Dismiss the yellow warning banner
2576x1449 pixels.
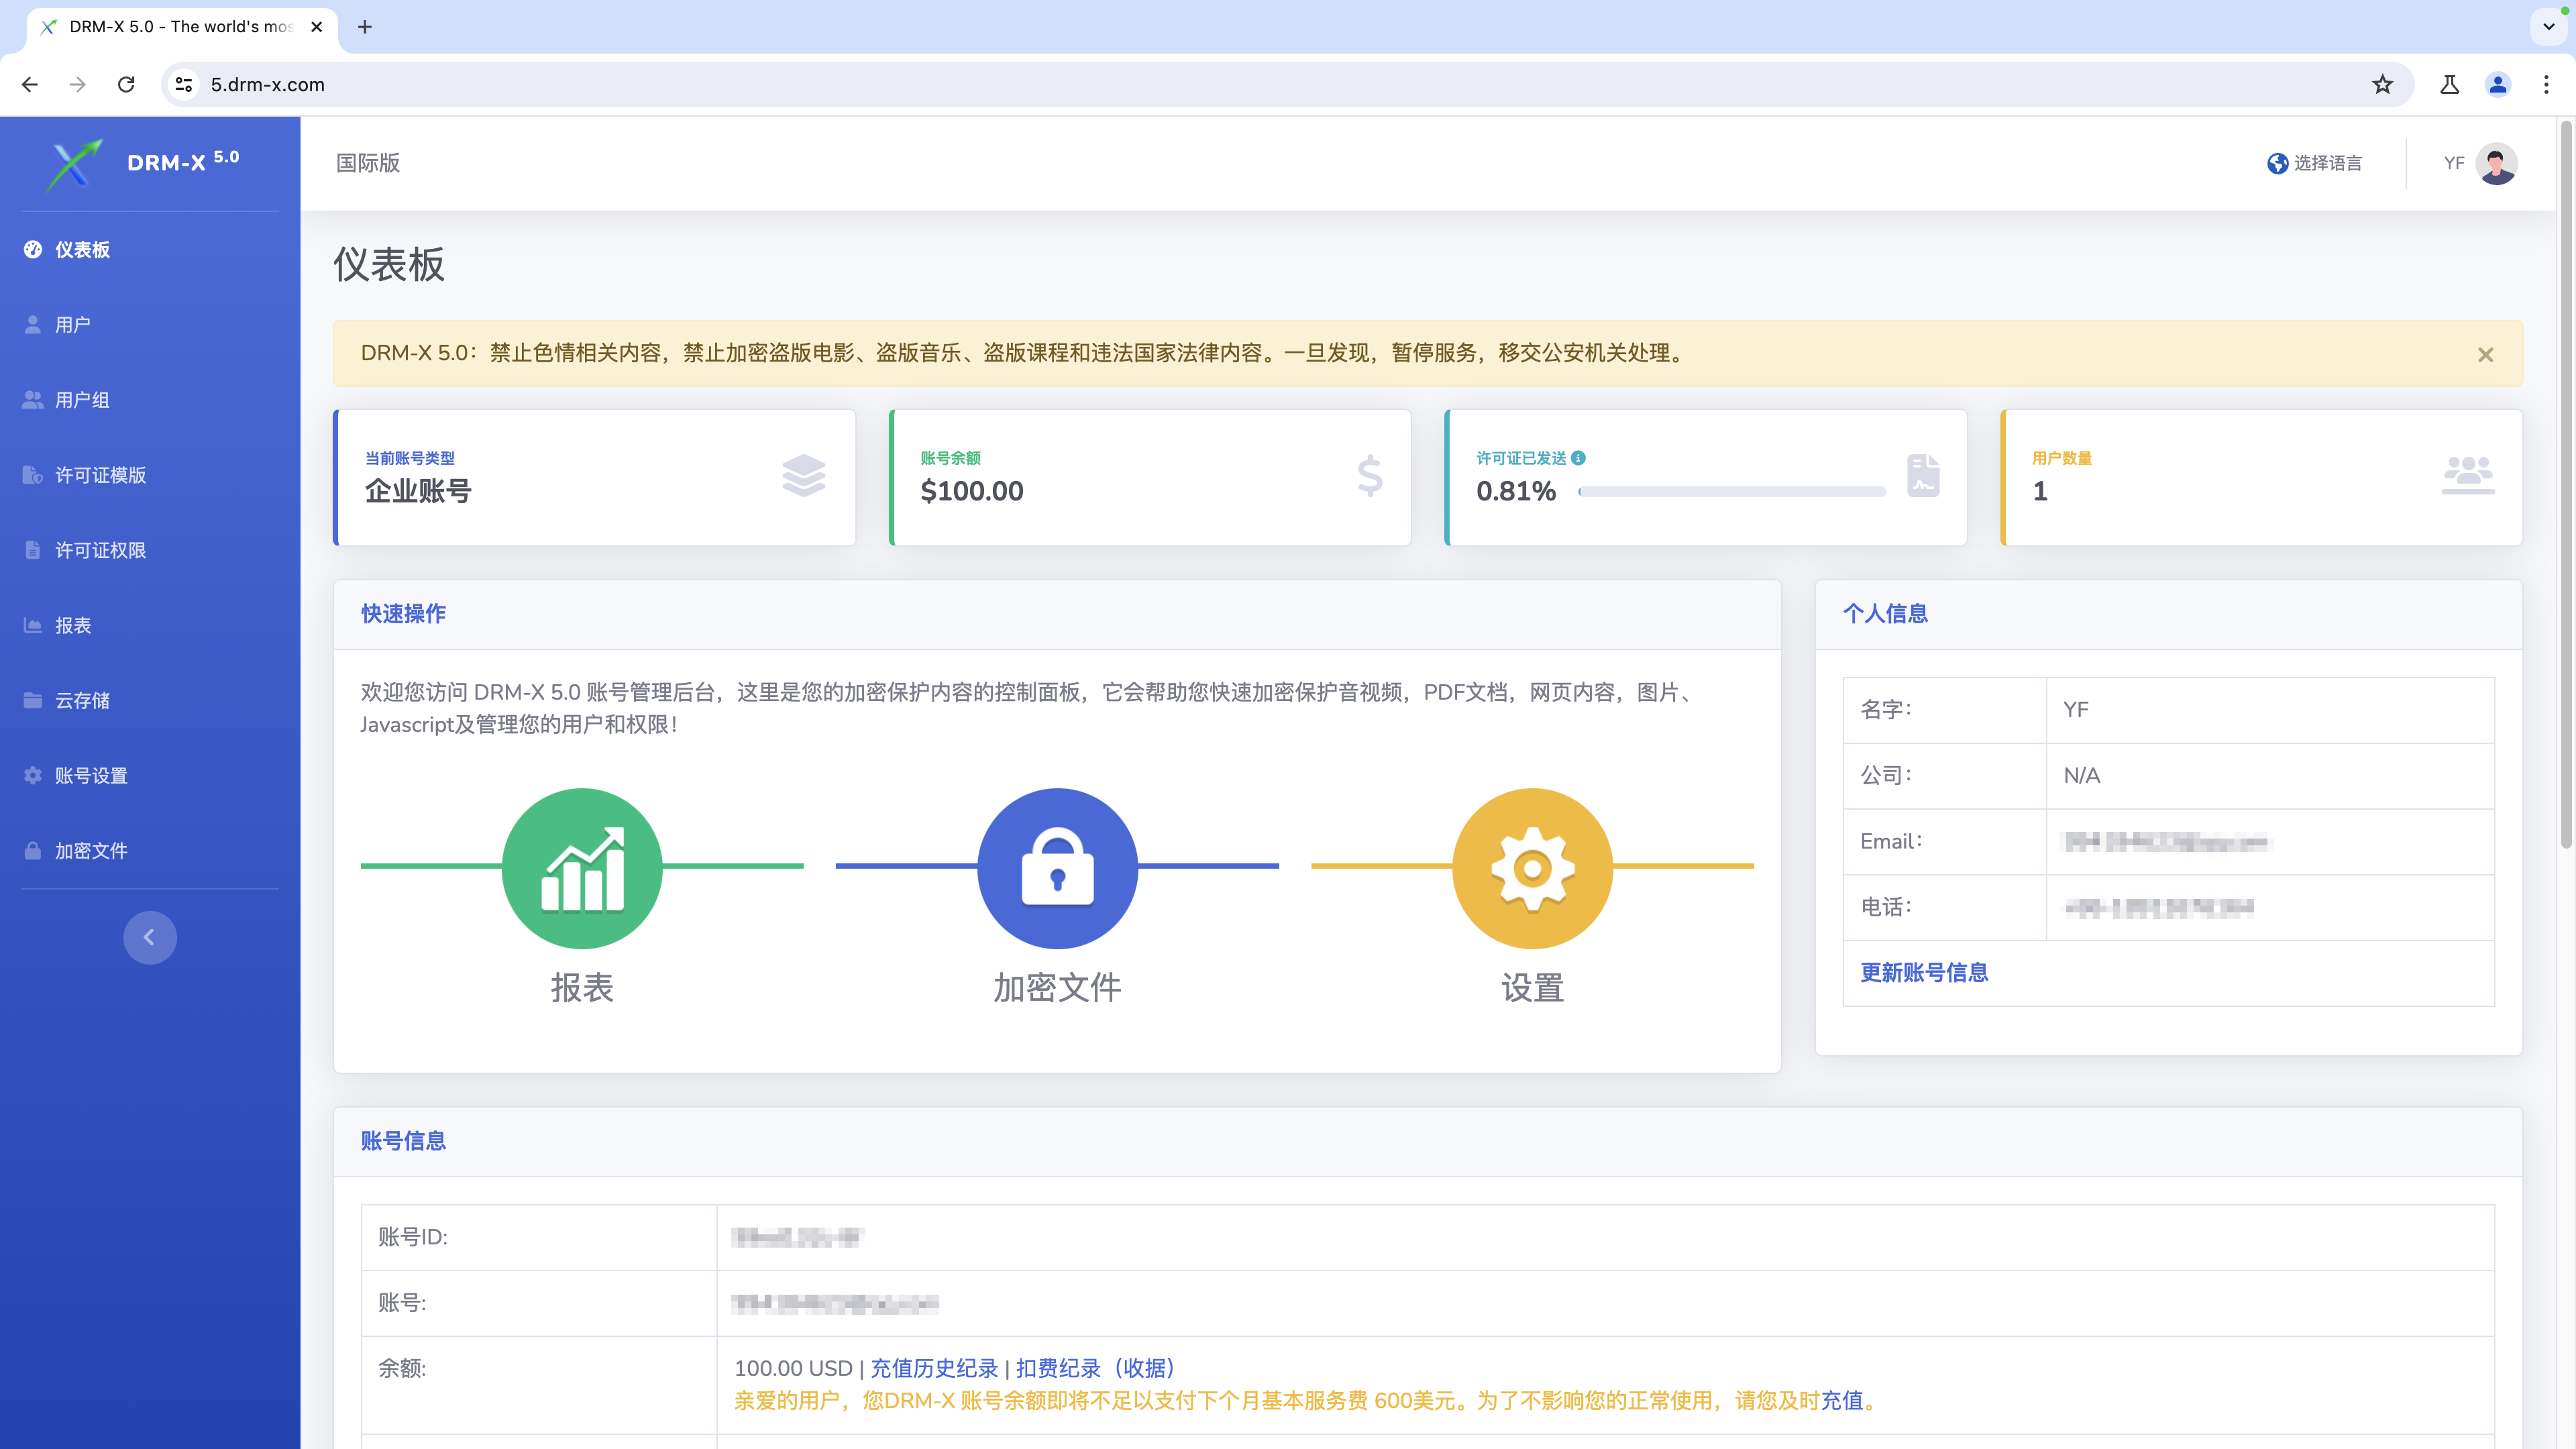(2485, 355)
